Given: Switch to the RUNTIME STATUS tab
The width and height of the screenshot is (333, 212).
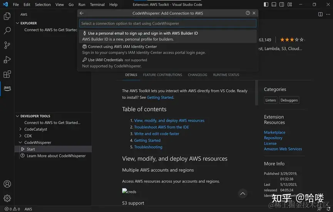Looking at the screenshot, I should click(226, 75).
